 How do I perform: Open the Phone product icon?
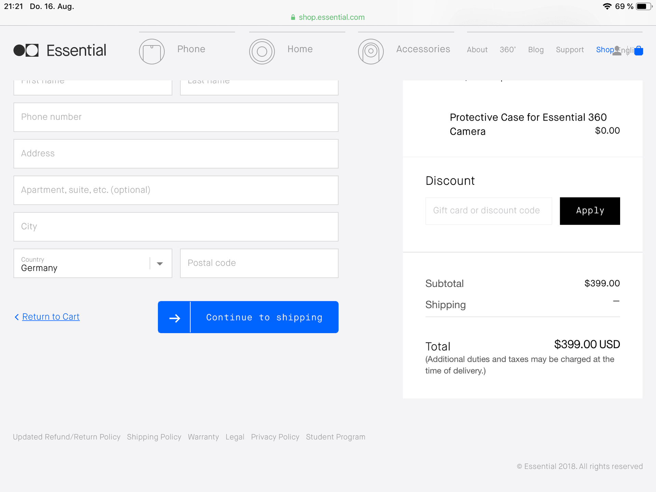click(x=152, y=51)
